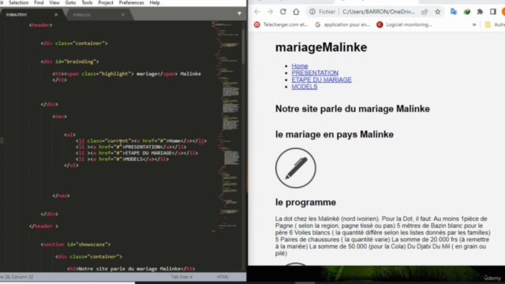
Task: Expand hidden bookmarks with the chevron
Action: [x=474, y=24]
